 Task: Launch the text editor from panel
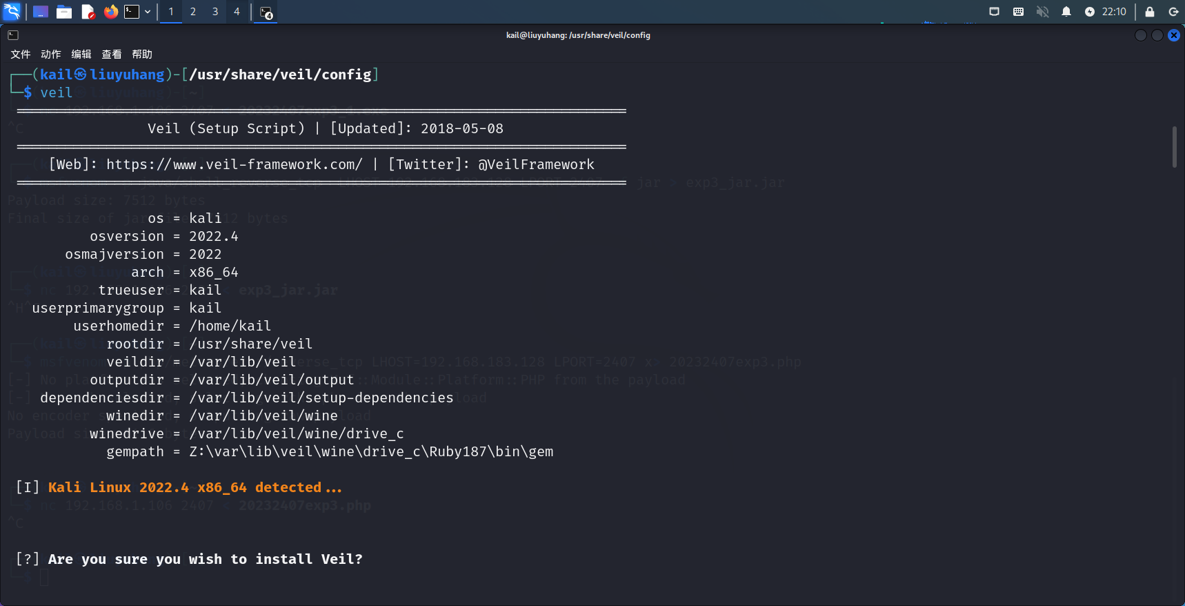[88, 12]
